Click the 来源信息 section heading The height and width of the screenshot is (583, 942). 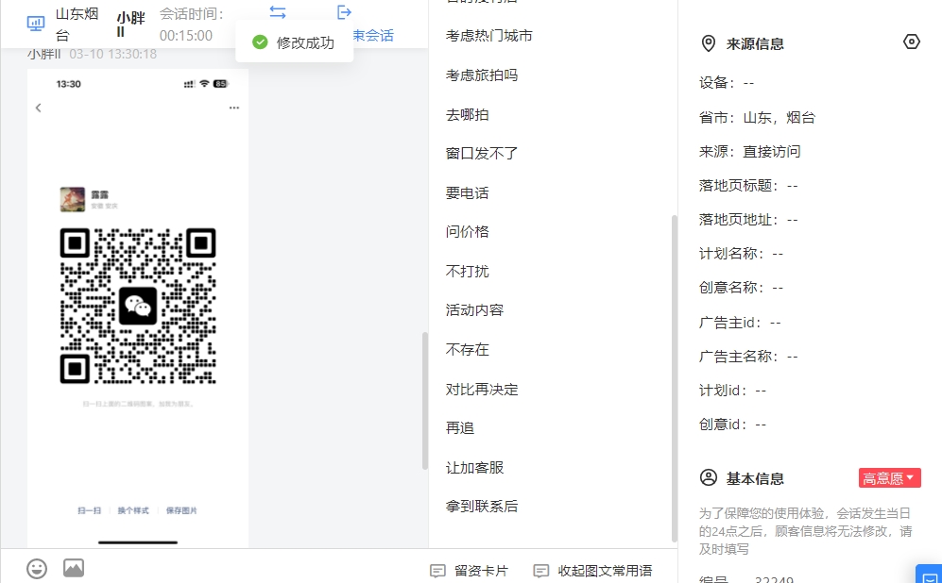point(755,43)
